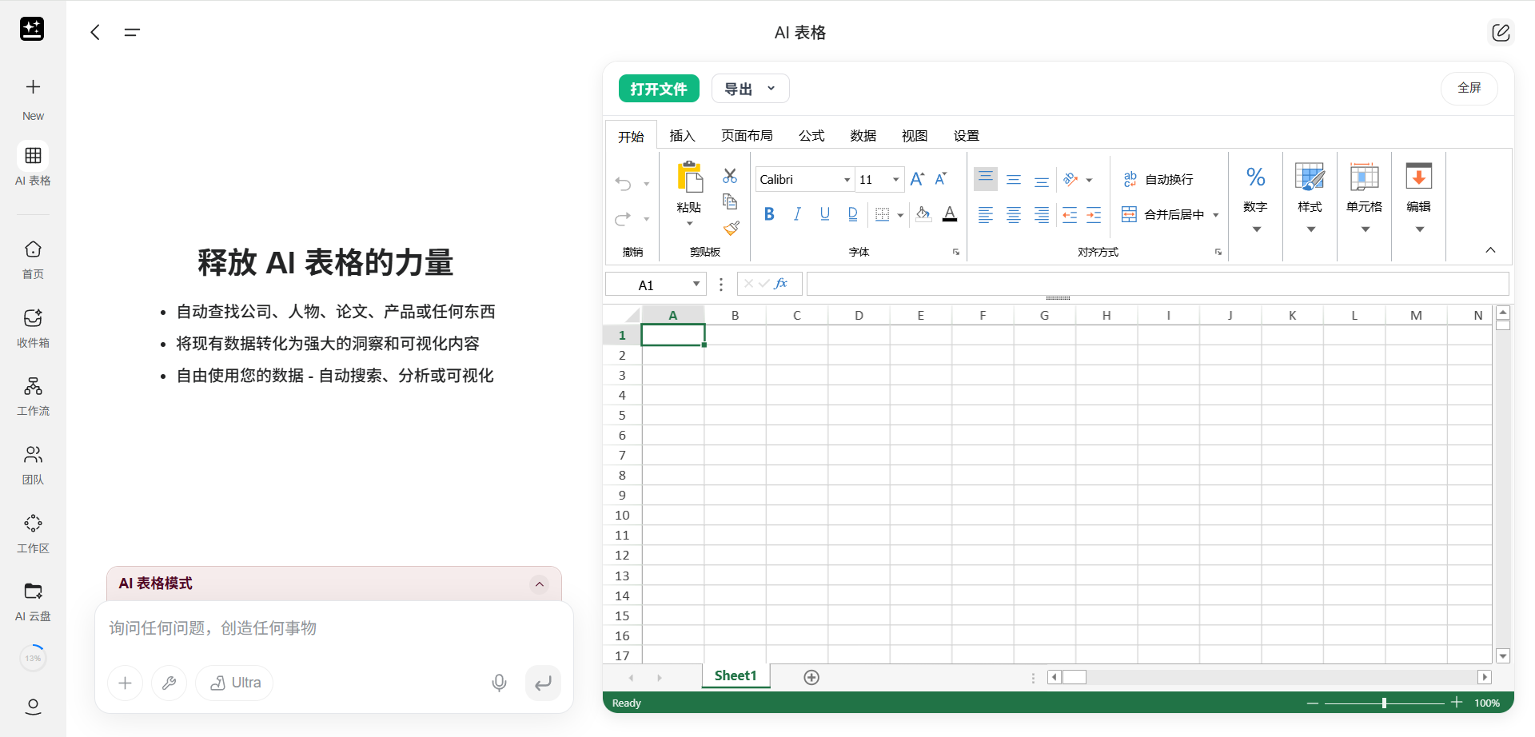
Task: Open 工作流 in the sidebar
Action: click(x=33, y=396)
